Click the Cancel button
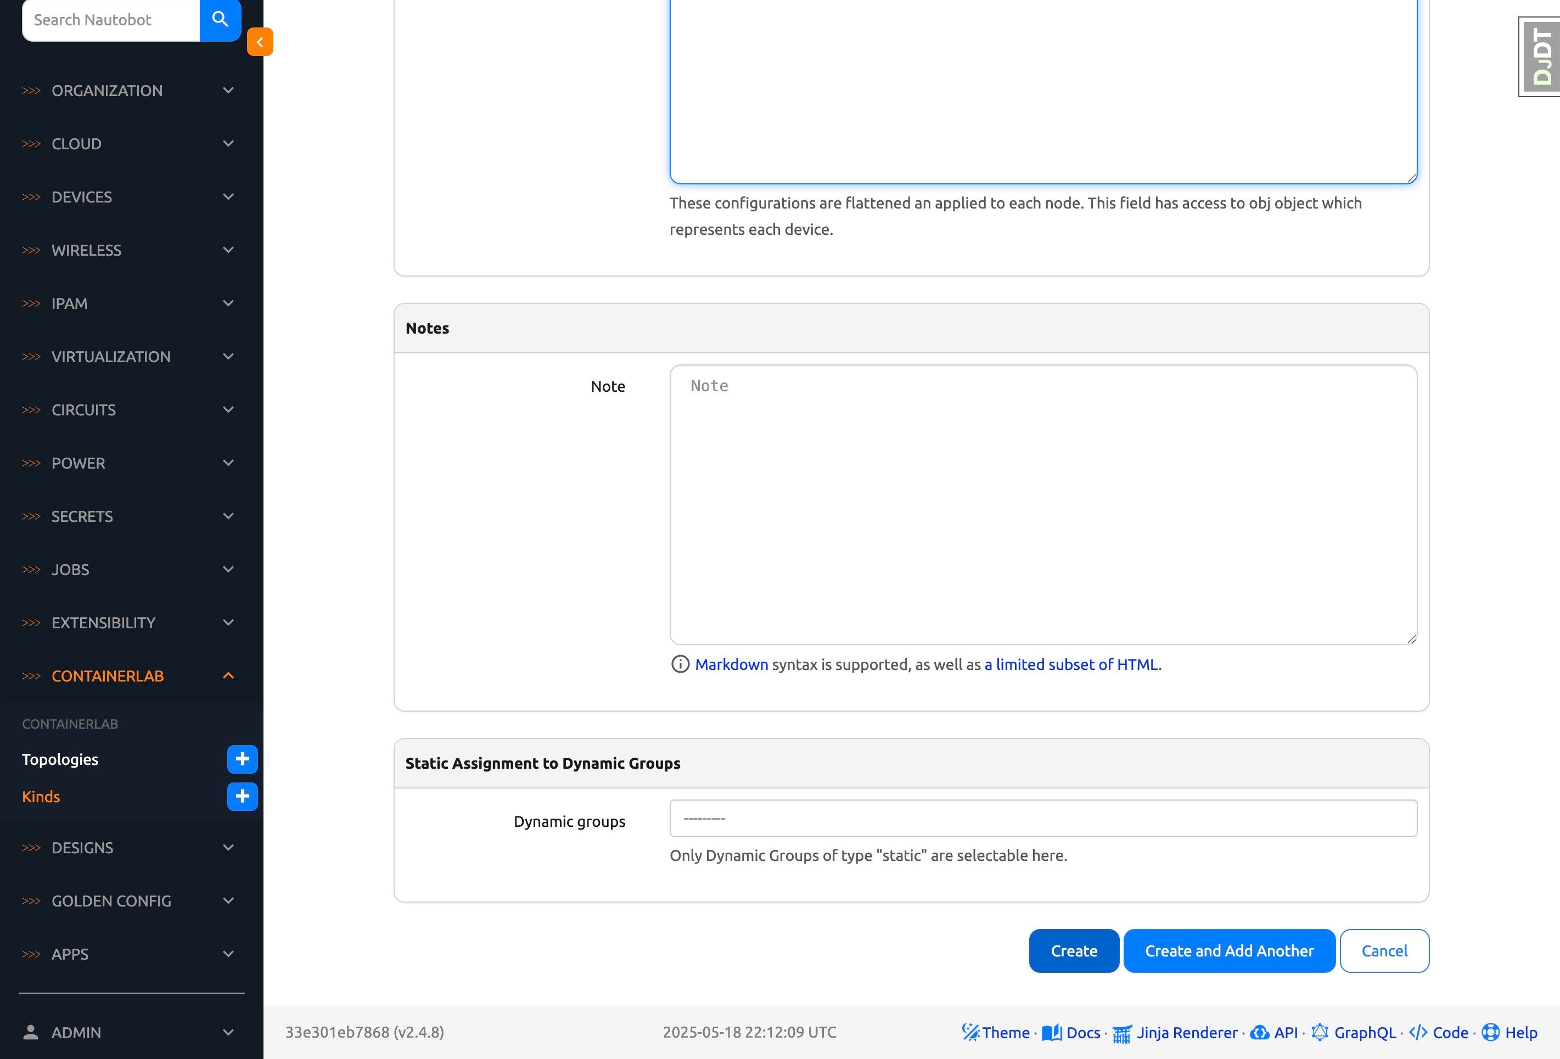The width and height of the screenshot is (1560, 1059). click(x=1384, y=951)
